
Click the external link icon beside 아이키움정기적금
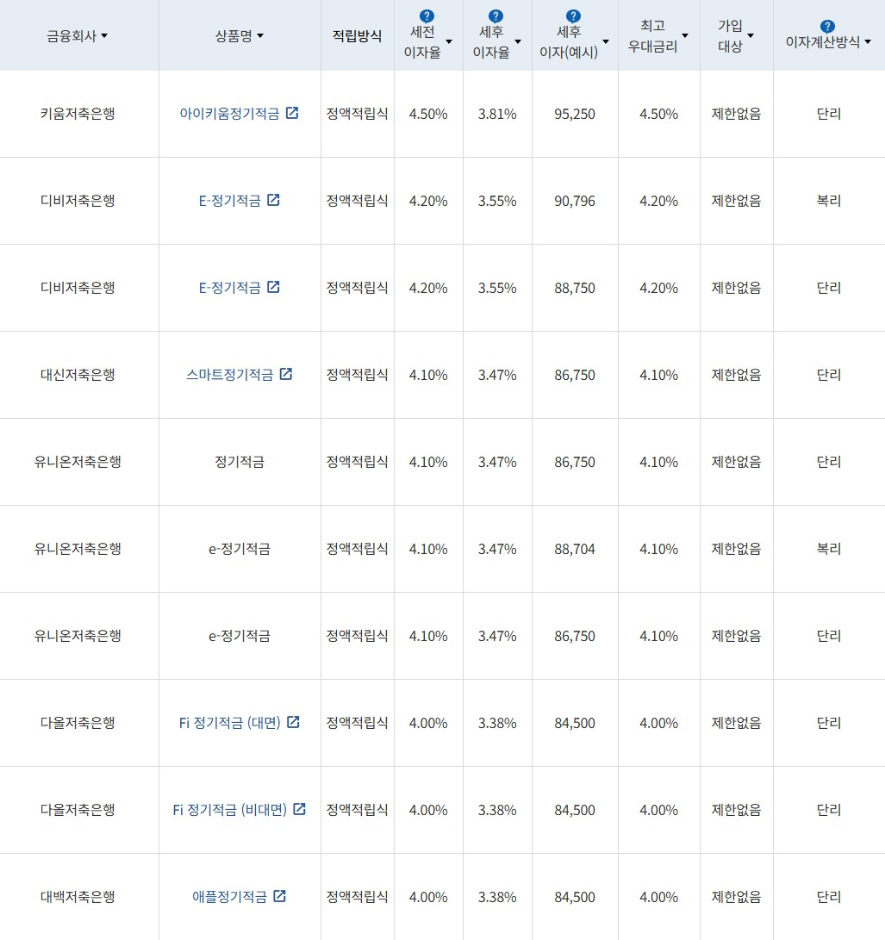(x=293, y=111)
